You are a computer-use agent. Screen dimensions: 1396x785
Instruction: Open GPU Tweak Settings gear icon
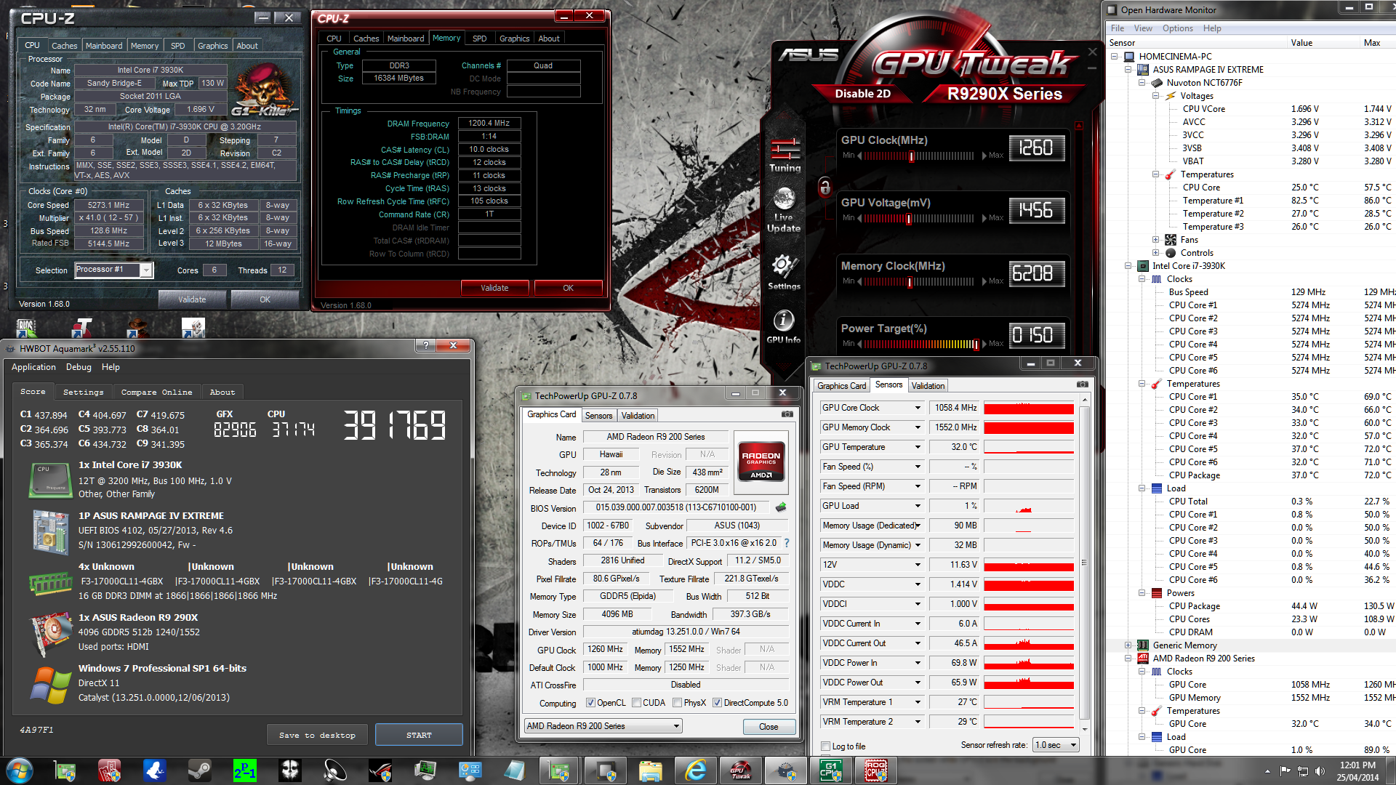click(784, 272)
